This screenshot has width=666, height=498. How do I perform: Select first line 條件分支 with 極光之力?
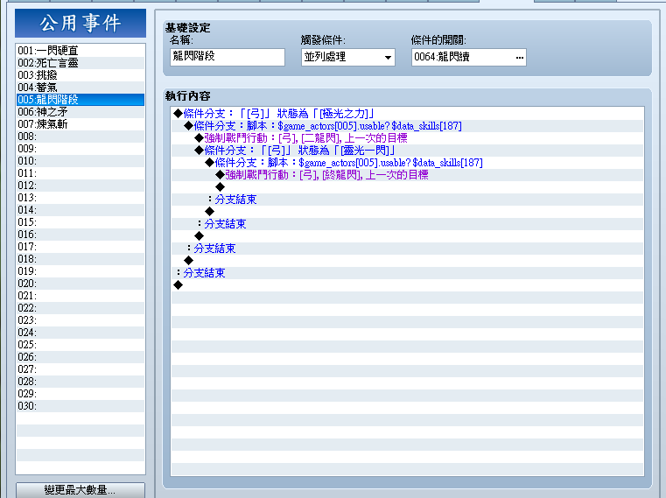pyautogui.click(x=407, y=114)
